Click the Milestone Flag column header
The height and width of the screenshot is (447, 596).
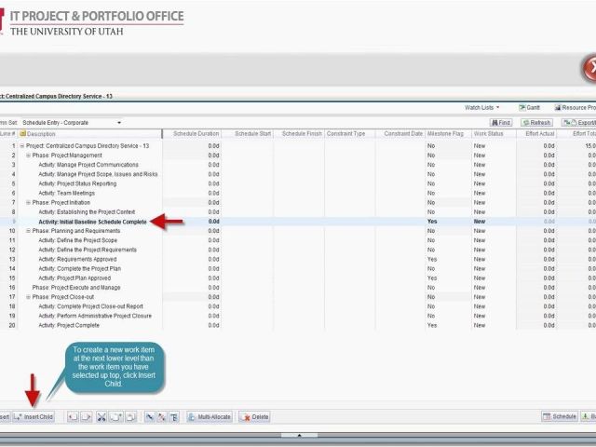[447, 134]
